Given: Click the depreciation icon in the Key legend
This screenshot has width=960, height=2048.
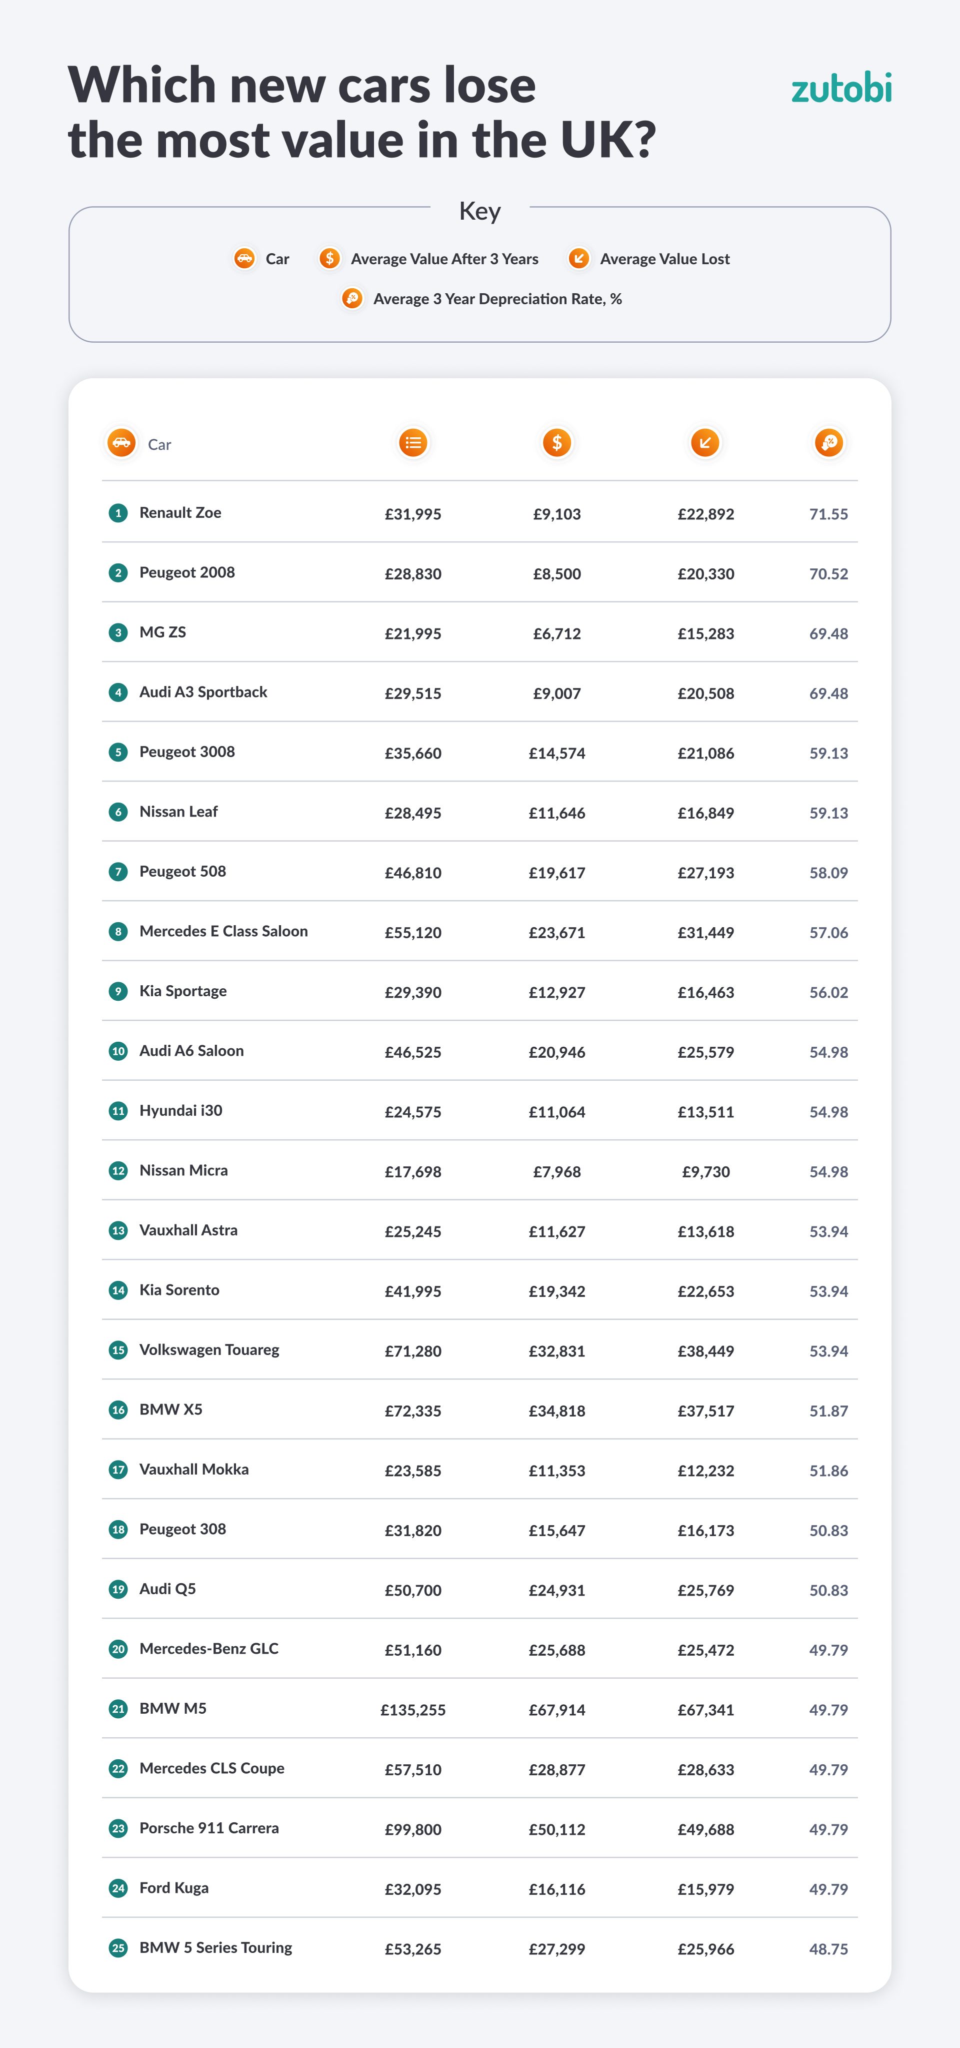Looking at the screenshot, I should click(352, 299).
